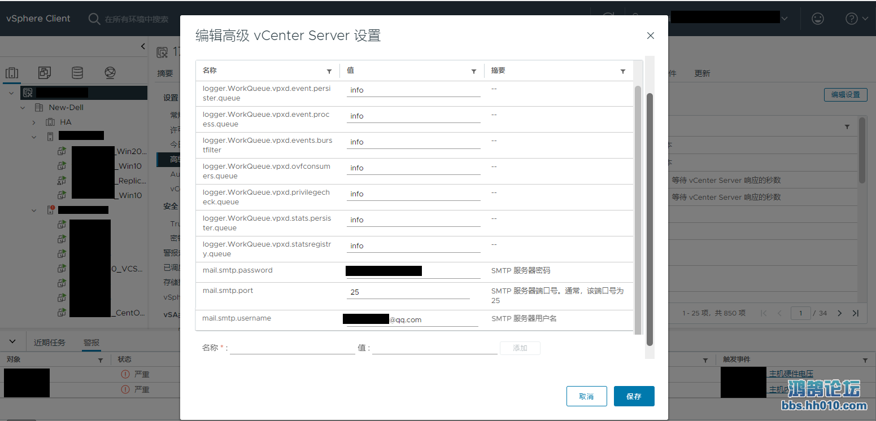The image size is (876, 421).
Task: Collapse the New-Dell datacenter node
Action: tap(23, 107)
